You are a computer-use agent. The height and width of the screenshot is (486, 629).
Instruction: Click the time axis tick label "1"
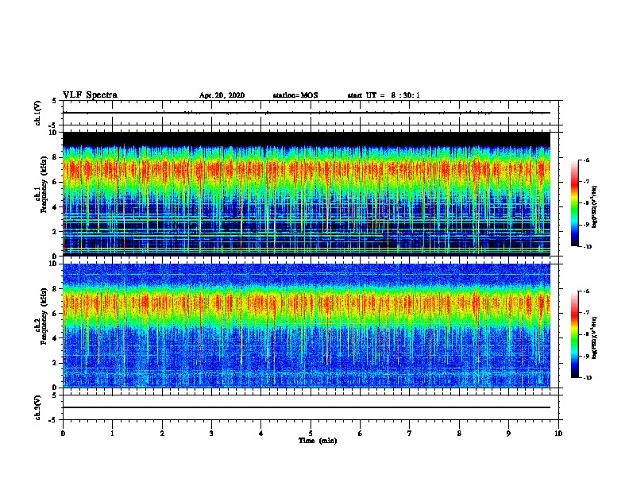pos(112,434)
